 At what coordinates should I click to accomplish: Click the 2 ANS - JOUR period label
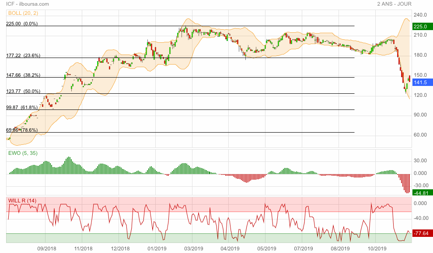[395, 4]
